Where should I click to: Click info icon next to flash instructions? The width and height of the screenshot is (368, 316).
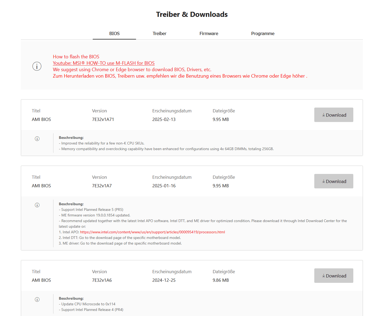[x=37, y=66]
